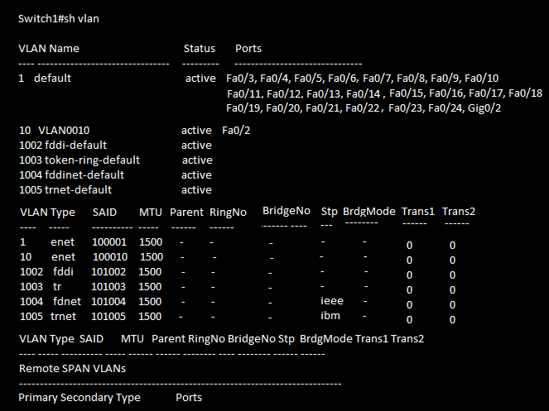Select the token-ring-default VLAN row
549x411 pixels.
[79, 160]
